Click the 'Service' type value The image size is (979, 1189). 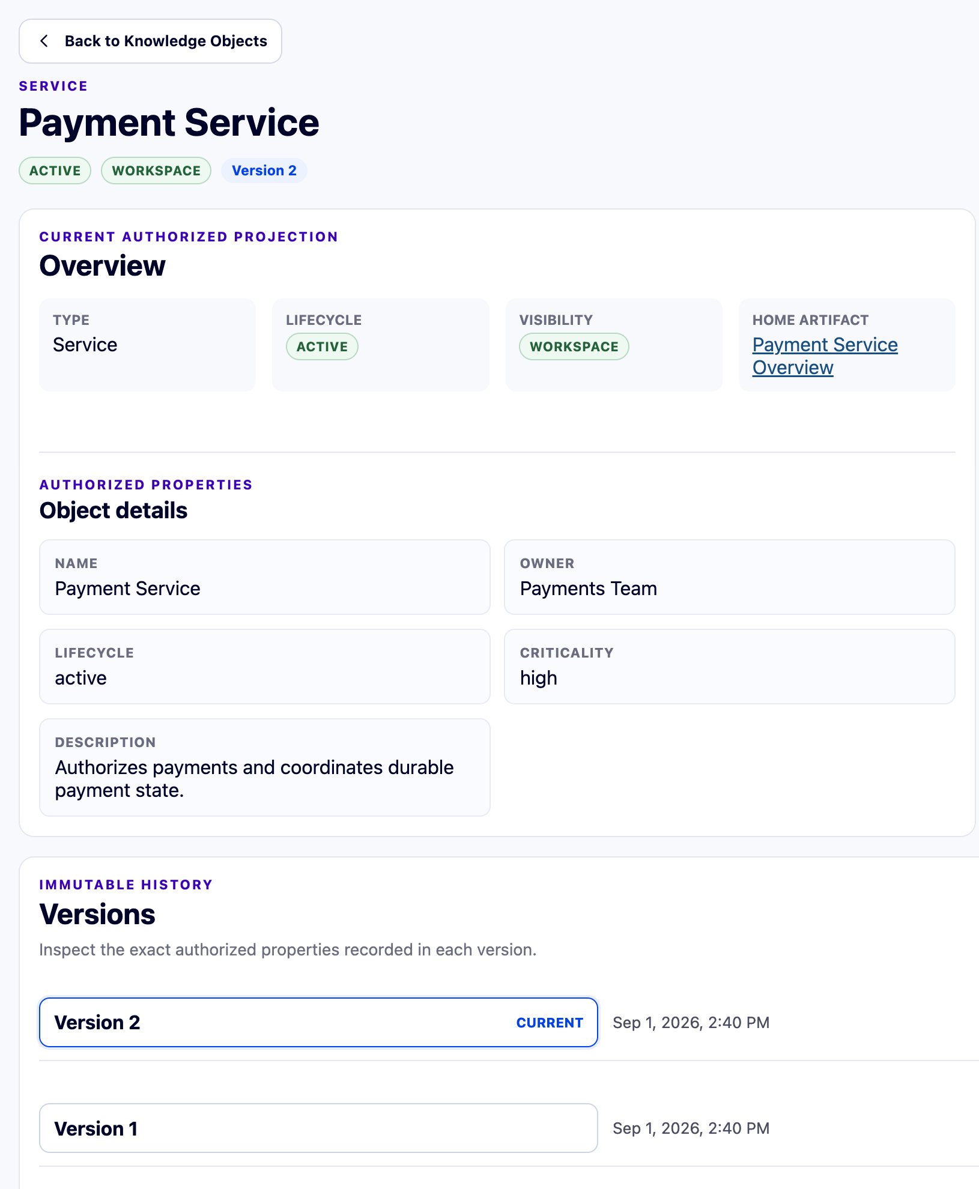point(85,345)
